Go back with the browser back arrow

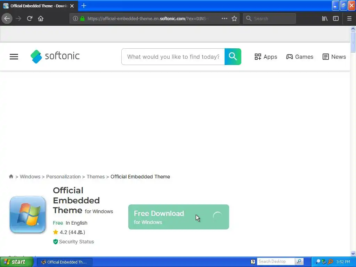point(7,18)
